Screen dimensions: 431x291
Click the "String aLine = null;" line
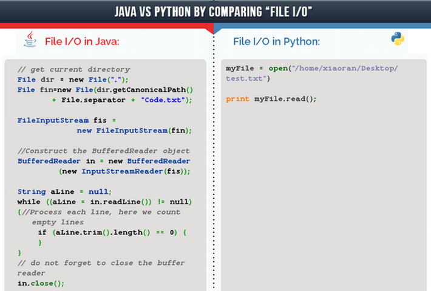point(64,191)
